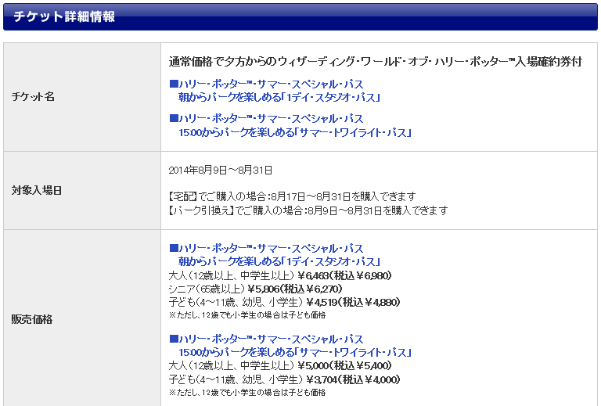Click the date range 2014年8月9日～8月31日
Screen dimensions: 601x406
tap(221, 170)
